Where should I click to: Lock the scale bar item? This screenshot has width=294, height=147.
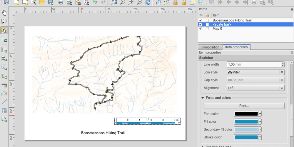pos(207,25)
